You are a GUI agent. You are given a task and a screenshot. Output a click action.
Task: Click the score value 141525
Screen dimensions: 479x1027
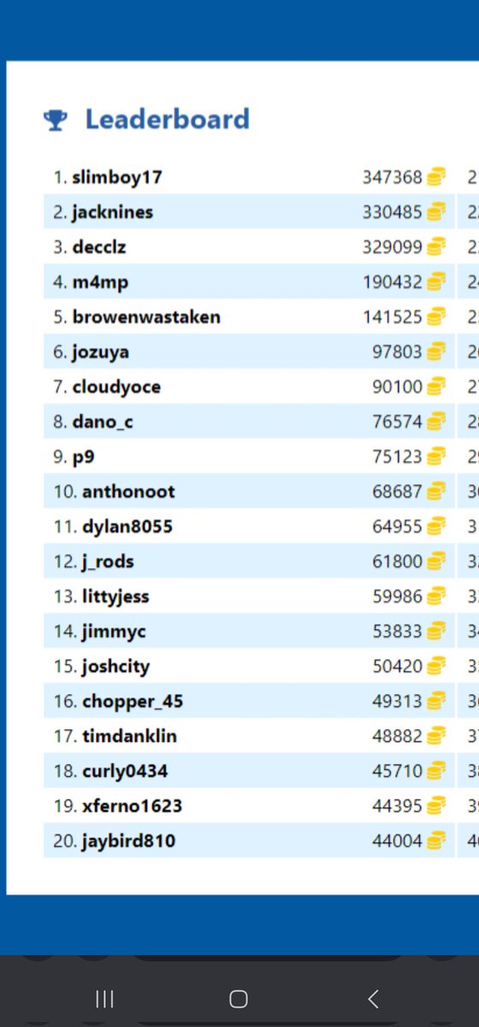click(x=393, y=317)
